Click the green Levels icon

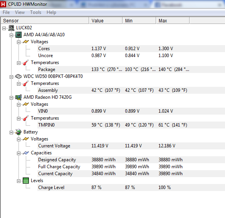(26, 181)
